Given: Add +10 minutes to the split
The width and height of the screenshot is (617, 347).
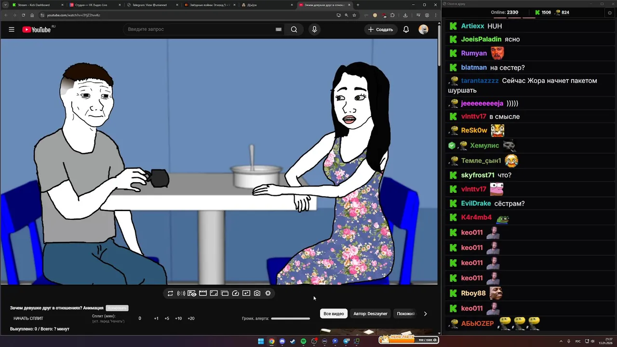Looking at the screenshot, I should click(x=178, y=319).
